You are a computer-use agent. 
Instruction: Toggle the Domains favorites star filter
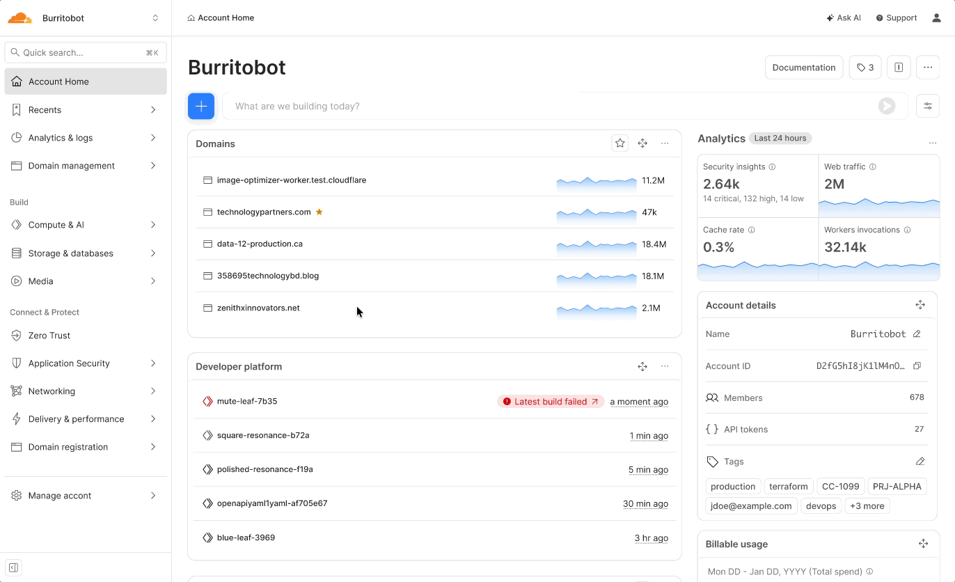point(619,143)
